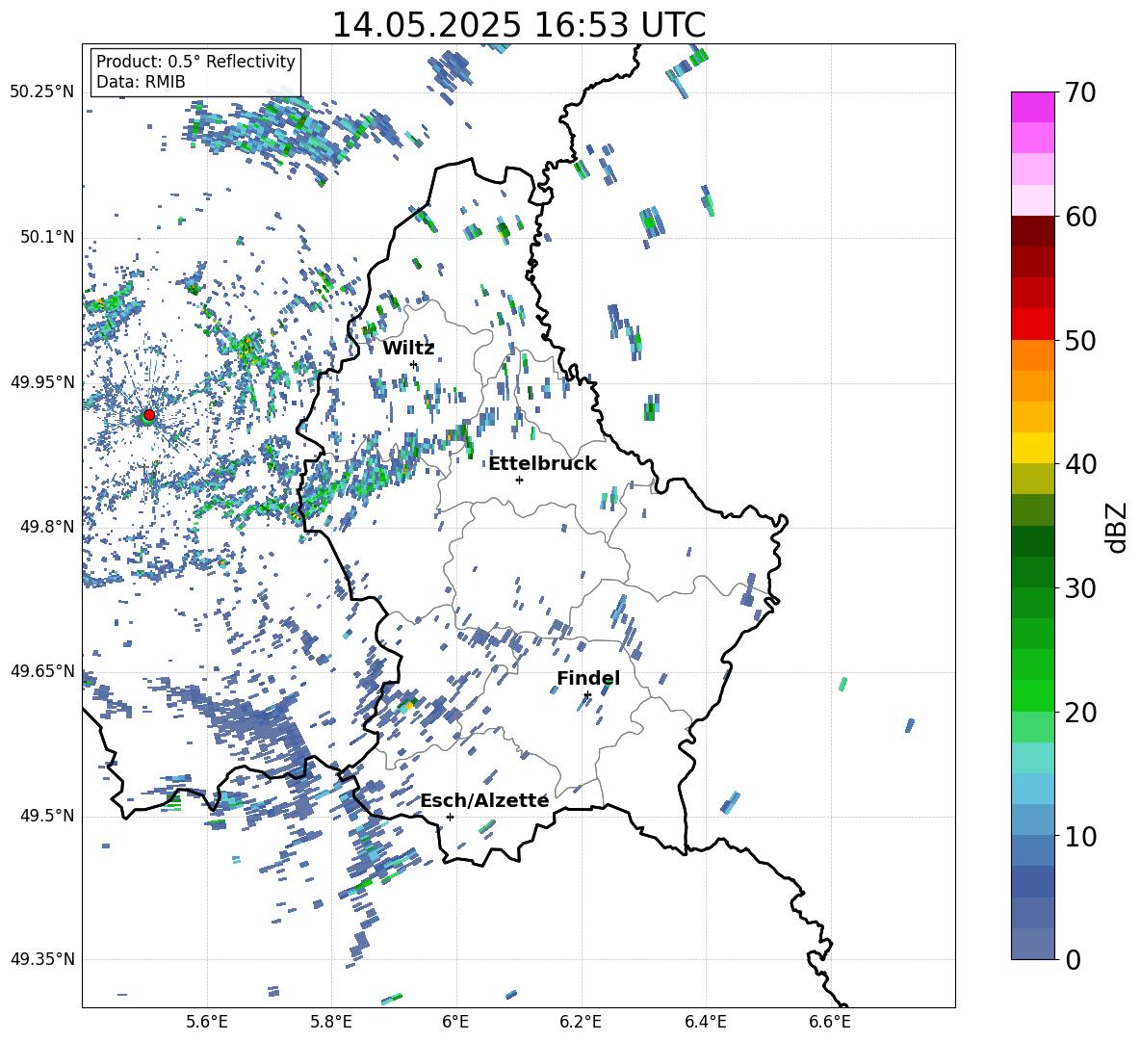Viewport: 1140px width, 1041px height.
Task: Click the red radar site marker dot
Action: (x=149, y=415)
